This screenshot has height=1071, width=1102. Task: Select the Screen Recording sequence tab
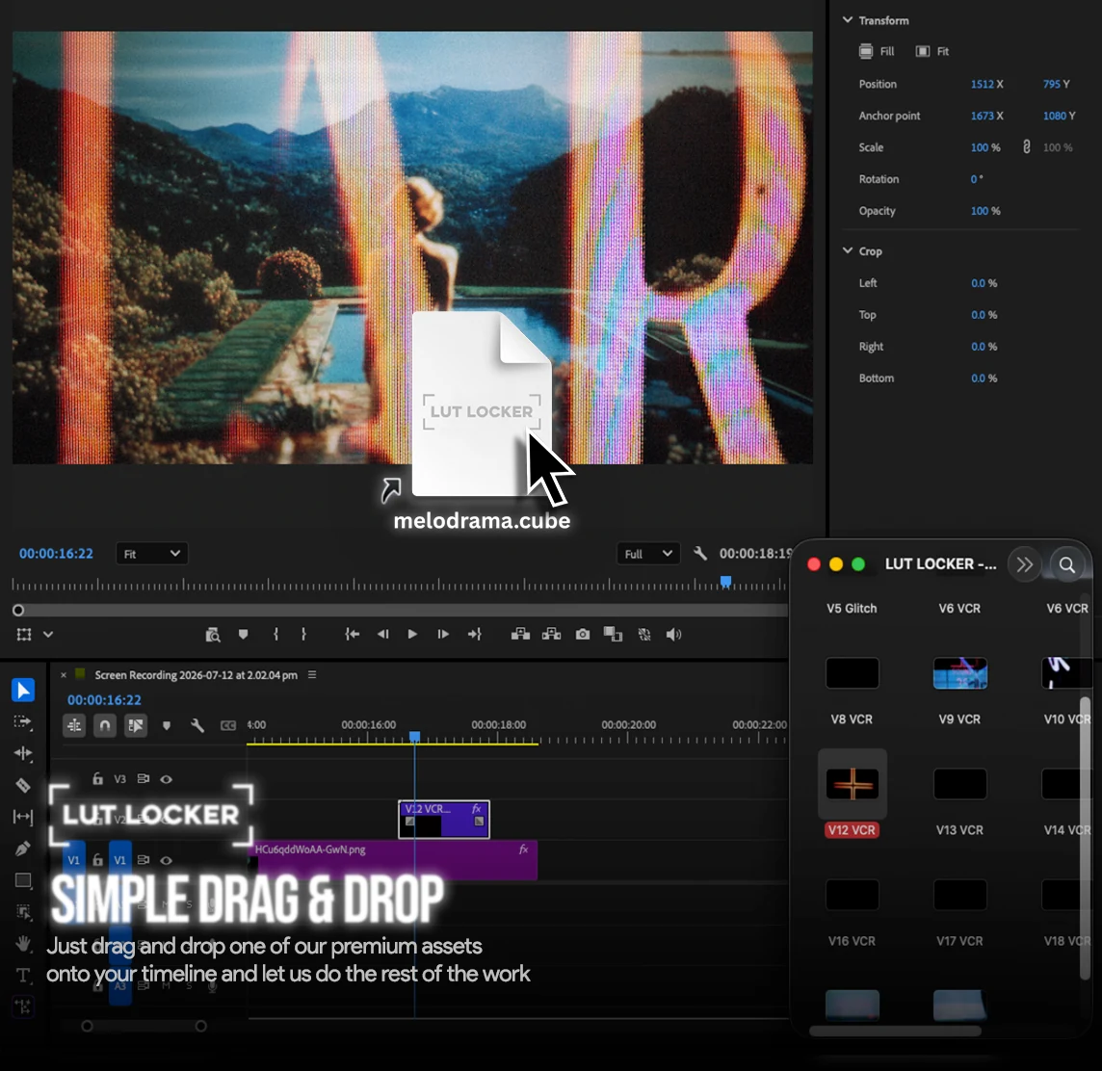click(196, 674)
